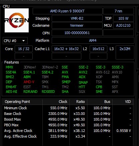This screenshot has width=139, height=146.
Task: Click the AVX2 feature flag
Action: 83,72
